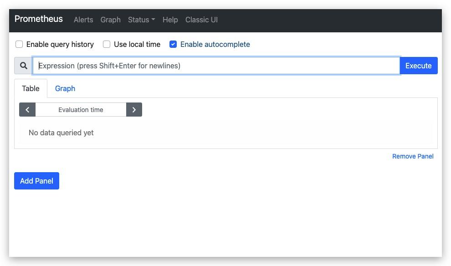Click the Prometheus brand logo text
Screen dimensions: 451x266
[39, 19]
